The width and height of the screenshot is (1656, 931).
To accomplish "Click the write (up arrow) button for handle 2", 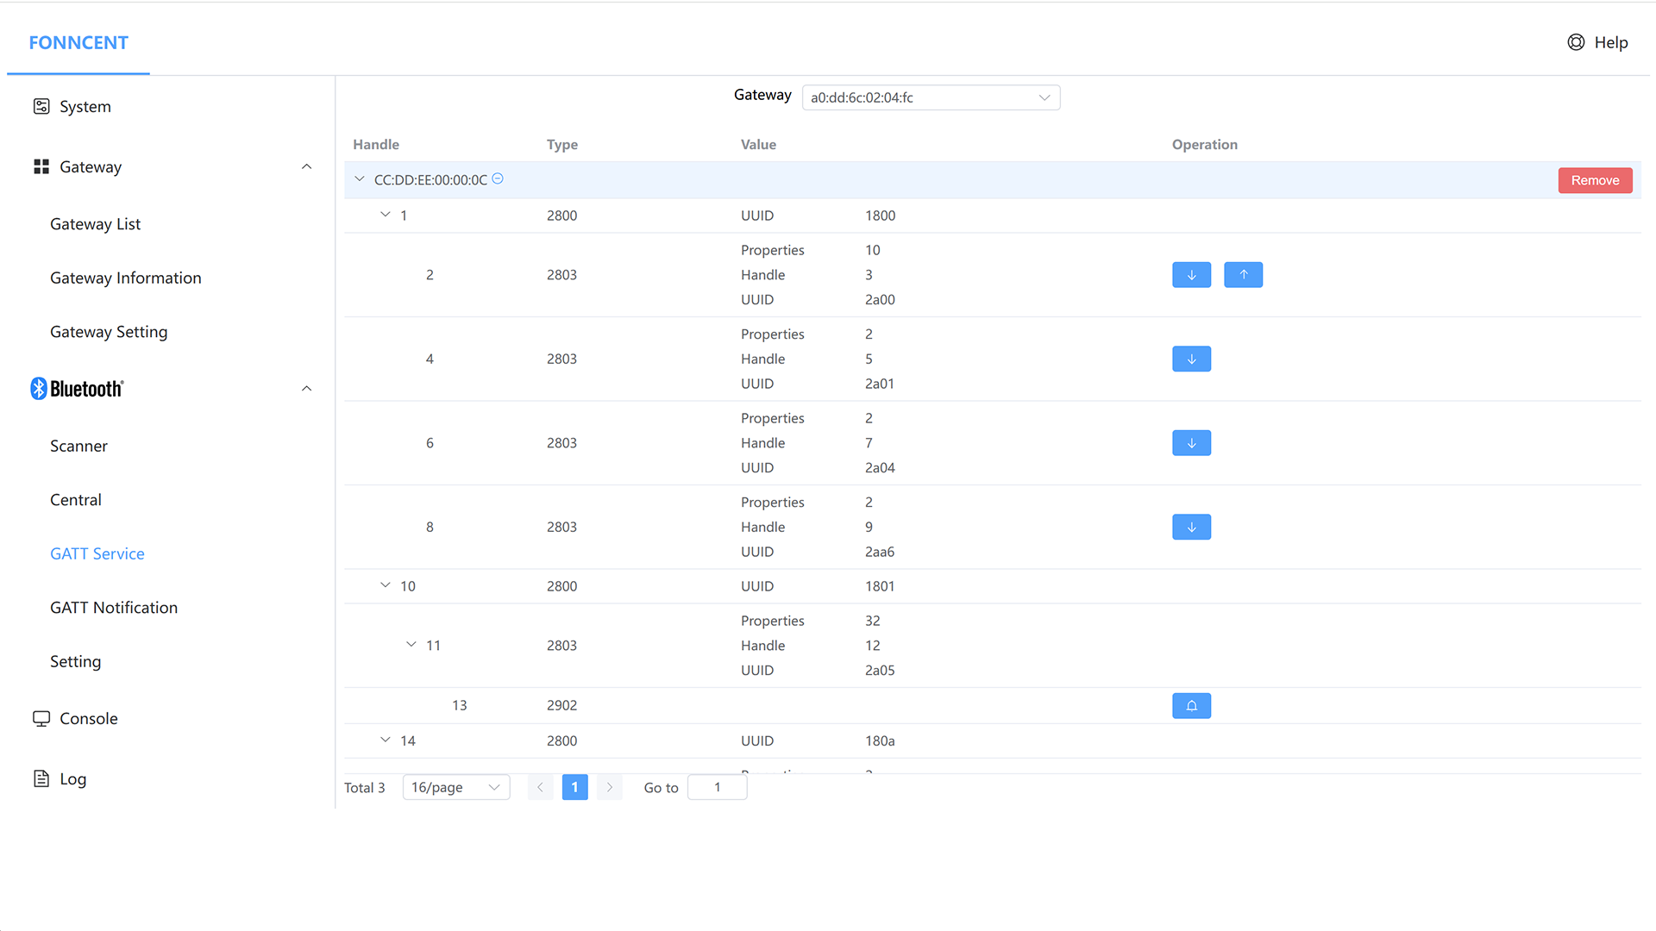I will [1243, 275].
